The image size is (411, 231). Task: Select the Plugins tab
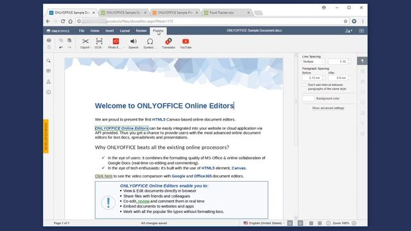coord(158,31)
